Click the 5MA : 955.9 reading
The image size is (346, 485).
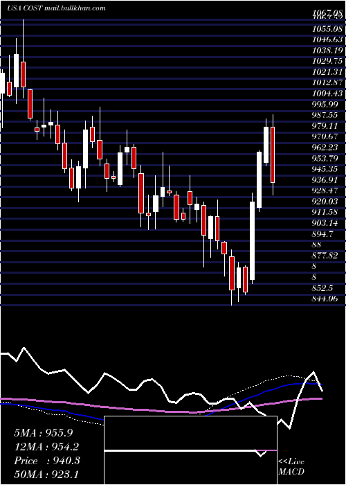[43, 433]
